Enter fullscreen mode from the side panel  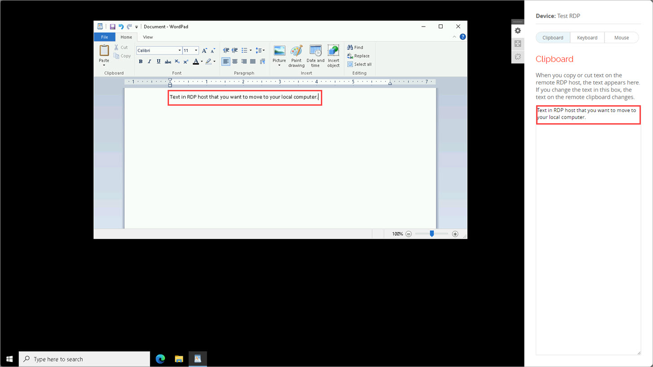point(518,44)
